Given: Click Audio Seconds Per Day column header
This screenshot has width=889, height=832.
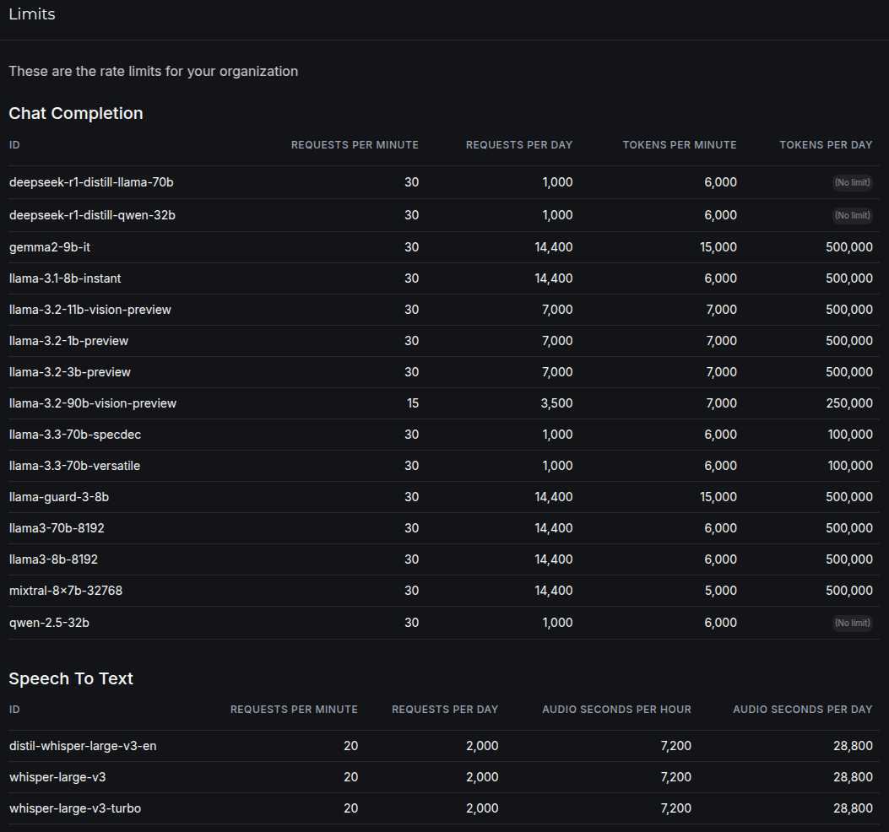Looking at the screenshot, I should (x=803, y=710).
